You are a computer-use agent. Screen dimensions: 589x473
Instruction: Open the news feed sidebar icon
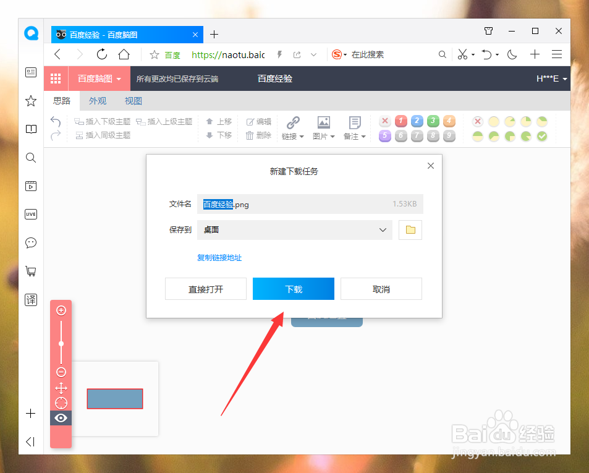[x=31, y=72]
